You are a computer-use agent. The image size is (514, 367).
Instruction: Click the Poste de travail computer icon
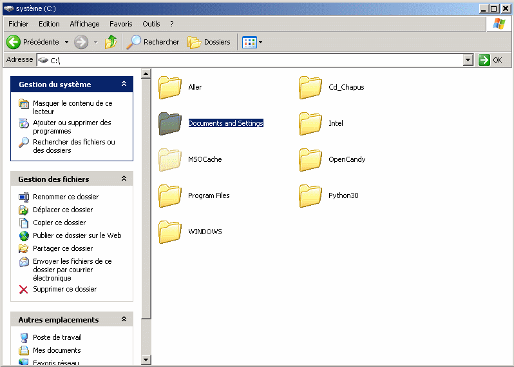(24, 337)
